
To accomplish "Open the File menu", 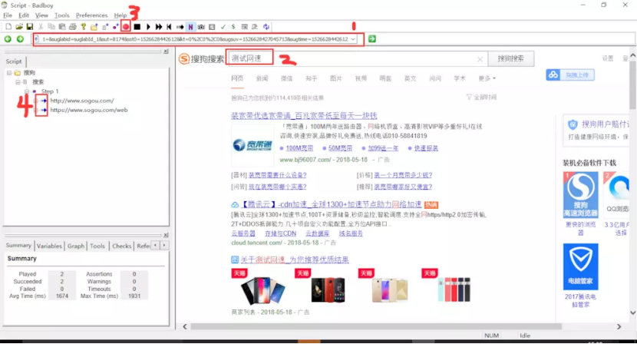I will (8, 15).
